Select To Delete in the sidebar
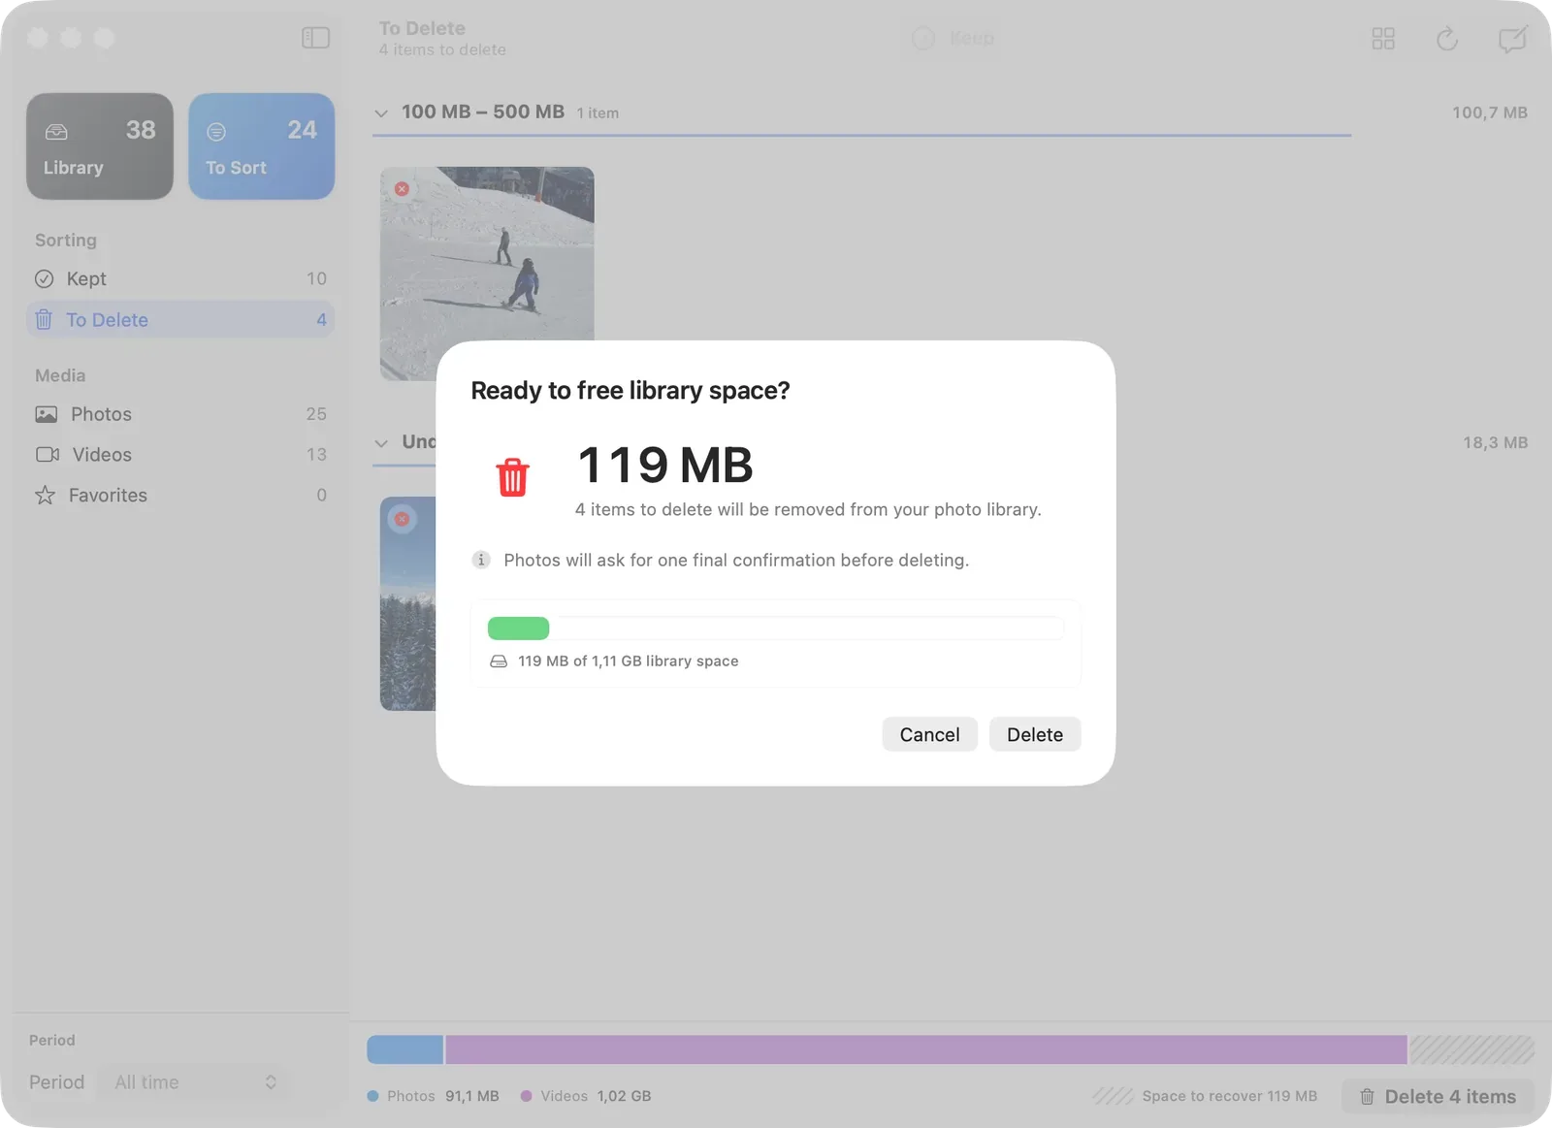 [x=180, y=320]
